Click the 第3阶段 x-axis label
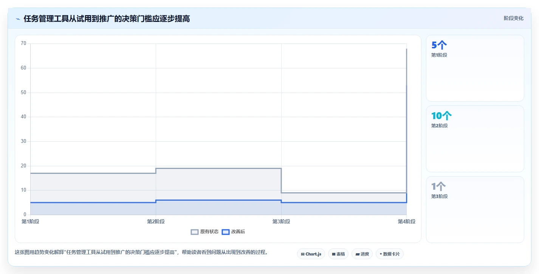The image size is (539, 274). coord(281,221)
